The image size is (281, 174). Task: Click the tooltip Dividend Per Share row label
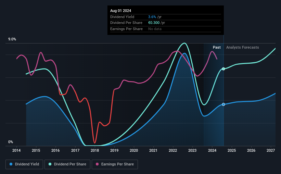(126, 23)
